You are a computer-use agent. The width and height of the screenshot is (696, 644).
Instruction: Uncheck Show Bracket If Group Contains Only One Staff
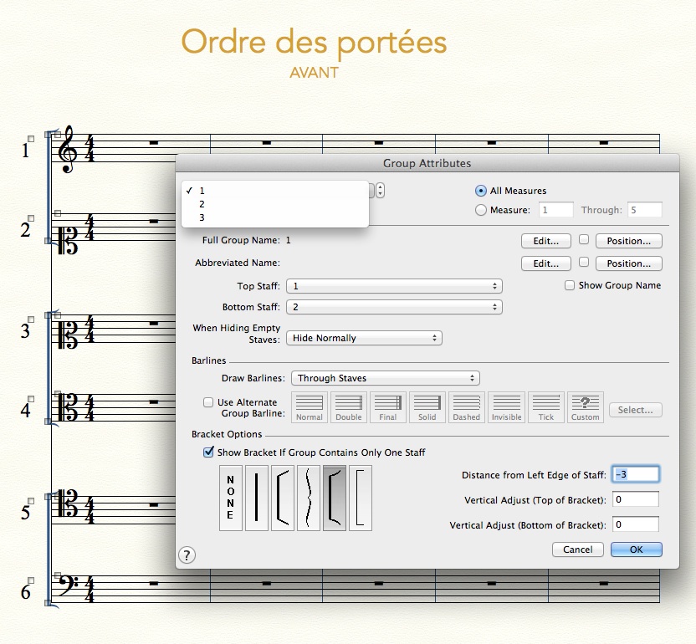tap(209, 452)
